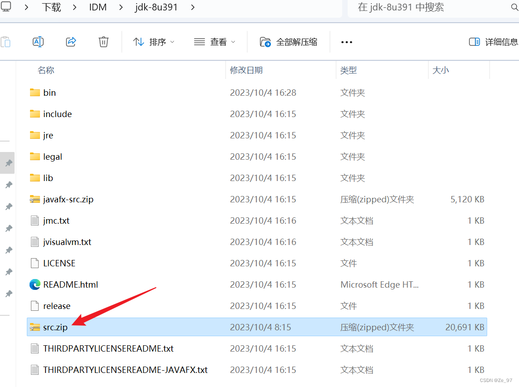This screenshot has width=519, height=387.
Task: Toggle the Details pane (详细信息)
Action: (x=493, y=42)
